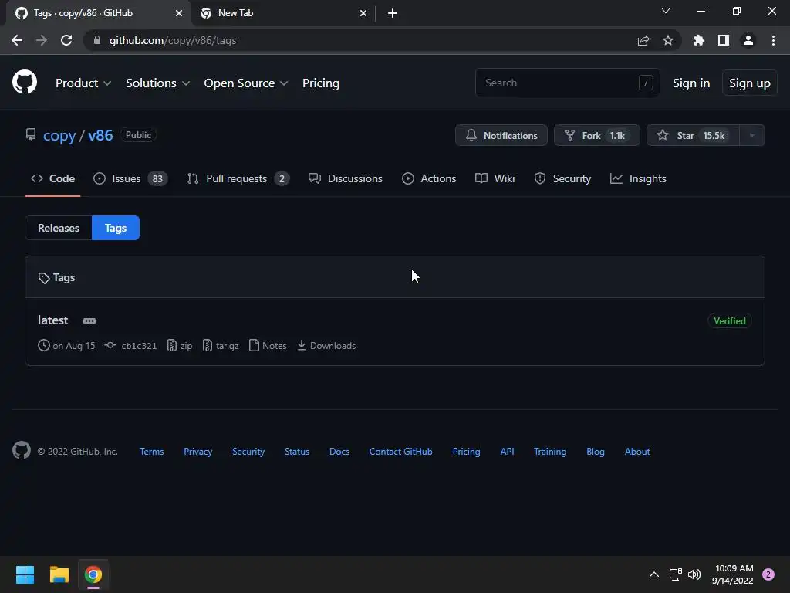Download the zip archive
Viewport: 790px width, 593px height.
[x=179, y=346]
